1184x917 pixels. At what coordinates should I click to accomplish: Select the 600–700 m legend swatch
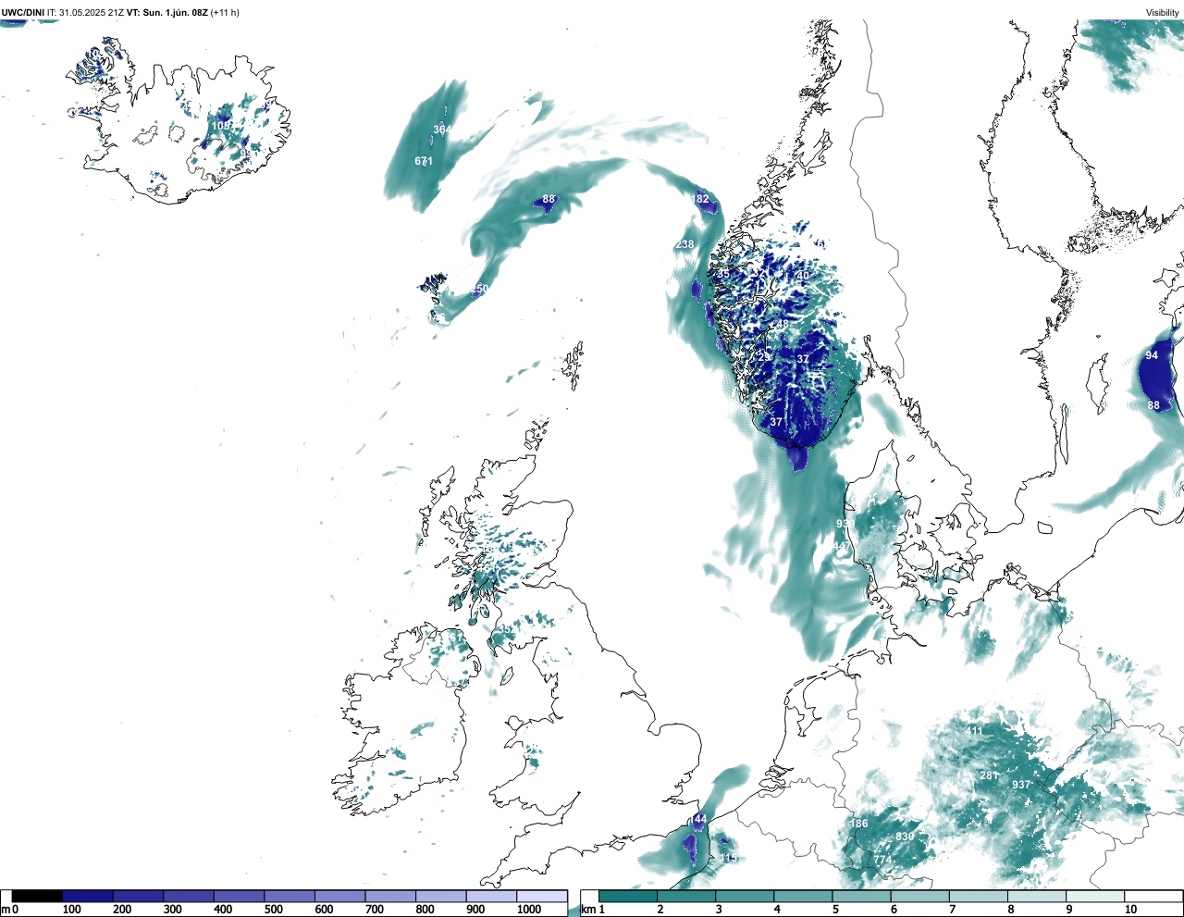pyautogui.click(x=340, y=896)
